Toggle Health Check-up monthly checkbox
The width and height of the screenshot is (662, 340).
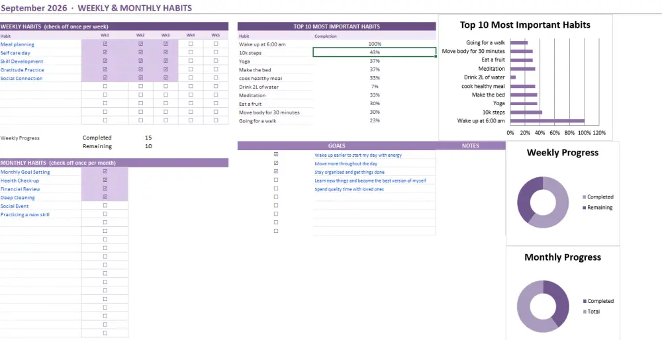[x=105, y=180]
